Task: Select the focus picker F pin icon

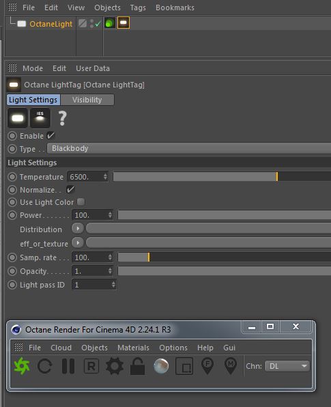Action: [207, 366]
